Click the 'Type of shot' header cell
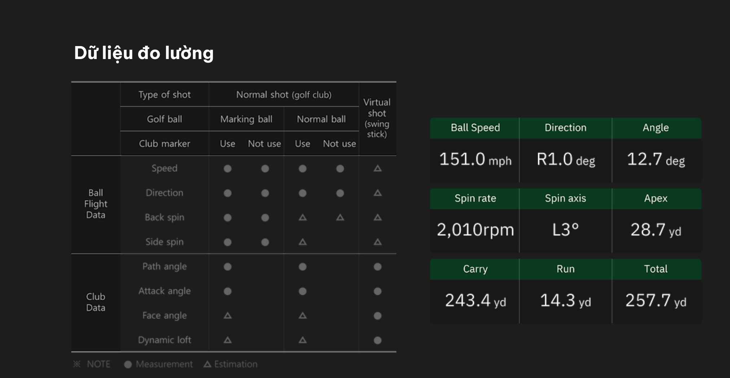 [x=164, y=95]
